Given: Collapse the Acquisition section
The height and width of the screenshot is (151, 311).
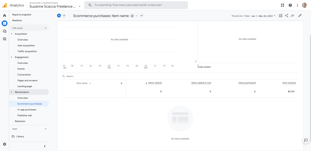Looking at the screenshot, I should (x=11, y=34).
